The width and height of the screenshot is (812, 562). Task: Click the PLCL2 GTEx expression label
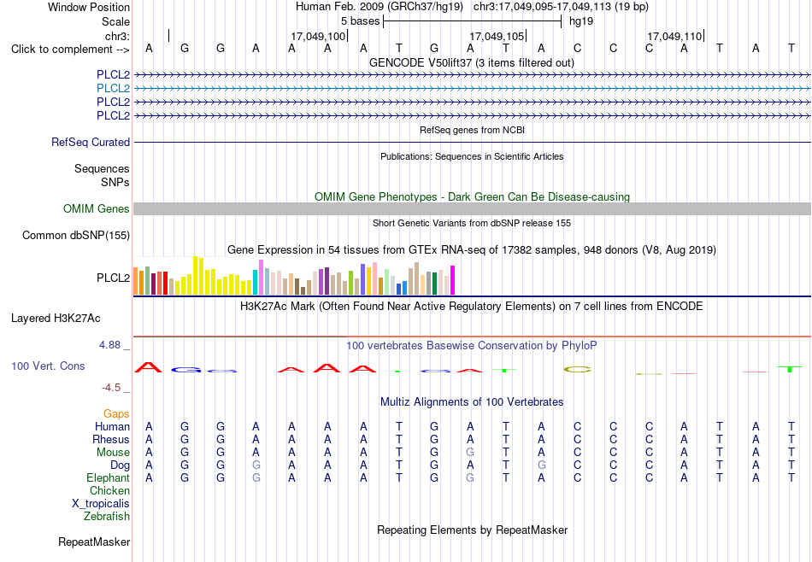113,278
